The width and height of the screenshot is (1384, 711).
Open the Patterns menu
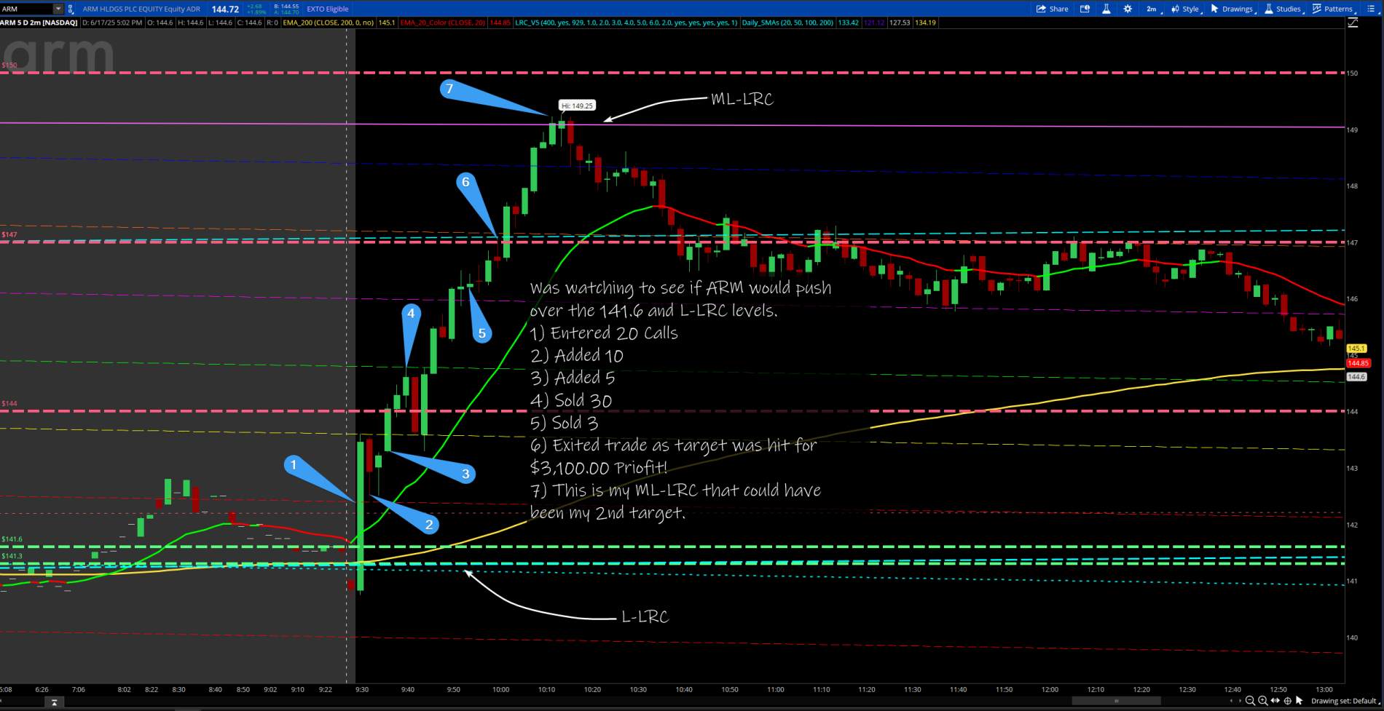coord(1334,9)
